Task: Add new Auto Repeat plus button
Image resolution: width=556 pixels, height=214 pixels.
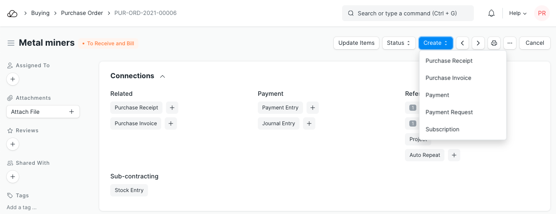Action: click(454, 155)
